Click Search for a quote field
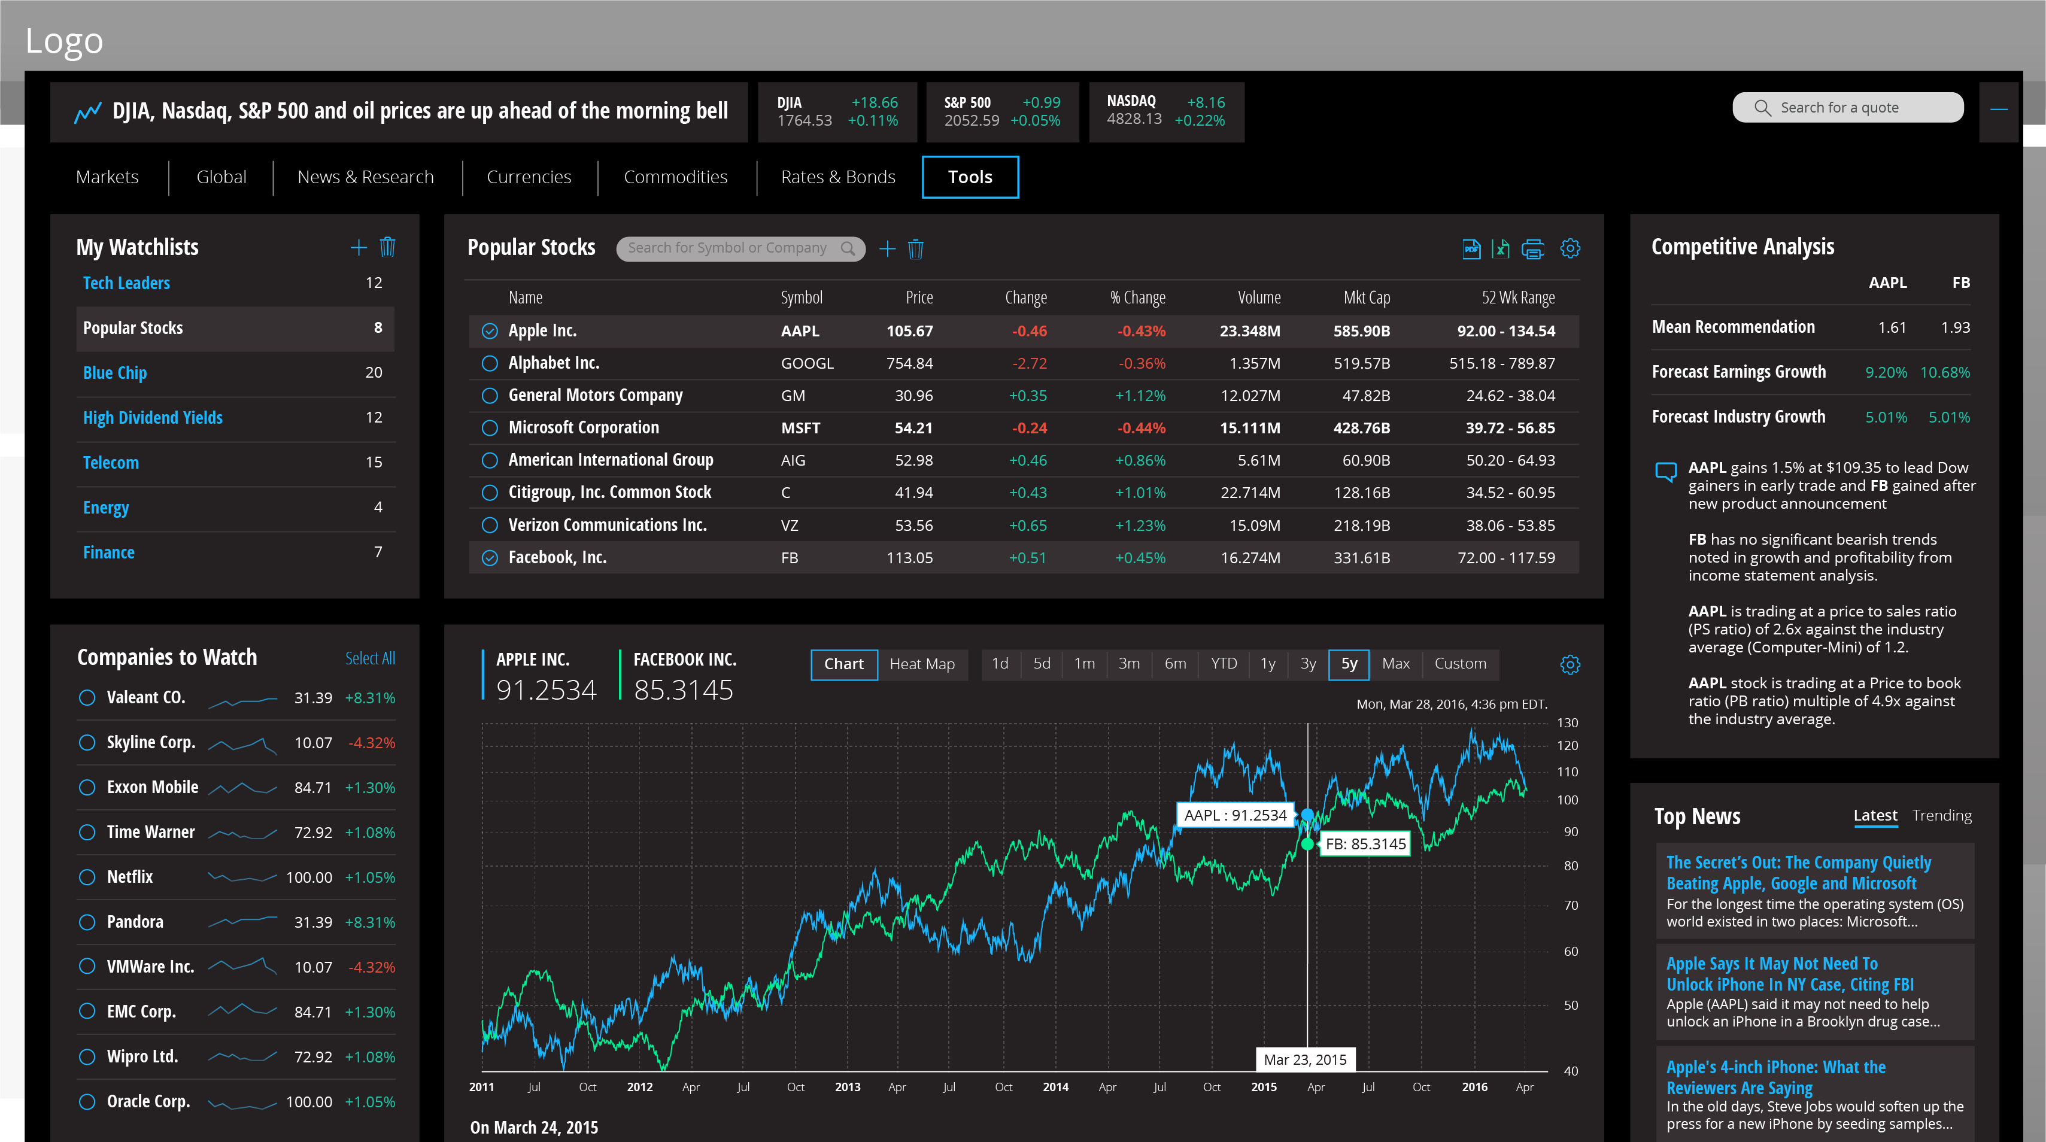2046x1142 pixels. coord(1848,108)
